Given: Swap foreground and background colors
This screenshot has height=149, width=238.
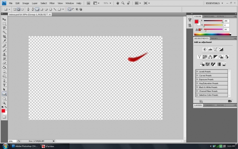Looking at the screenshot, I should point(6,107).
